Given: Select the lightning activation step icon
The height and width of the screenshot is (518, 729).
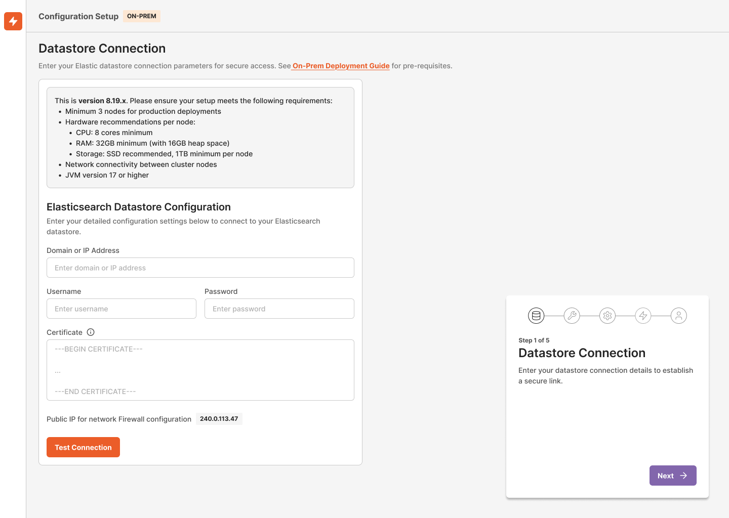Looking at the screenshot, I should tap(643, 315).
